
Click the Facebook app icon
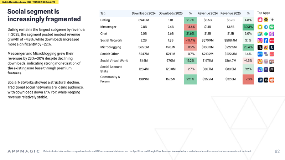pyautogui.click(x=266, y=41)
